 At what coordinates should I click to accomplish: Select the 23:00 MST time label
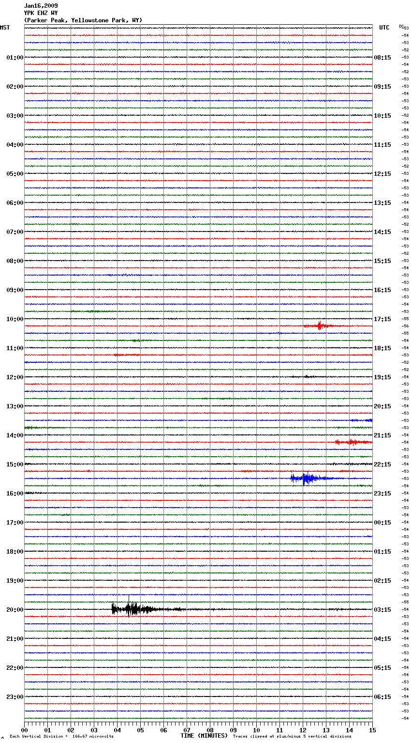pyautogui.click(x=15, y=697)
